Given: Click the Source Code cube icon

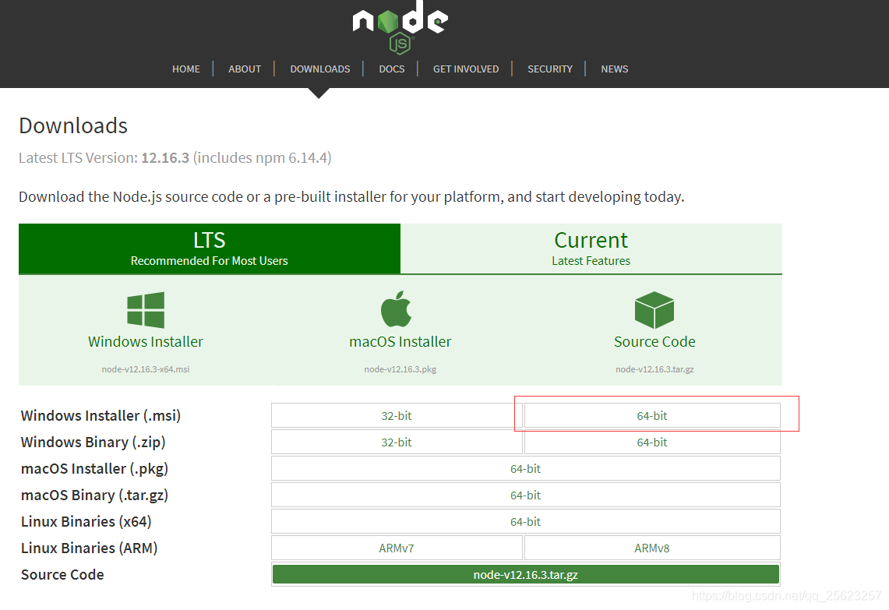Looking at the screenshot, I should 654,310.
